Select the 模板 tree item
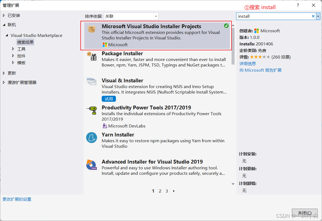 coord(21,63)
